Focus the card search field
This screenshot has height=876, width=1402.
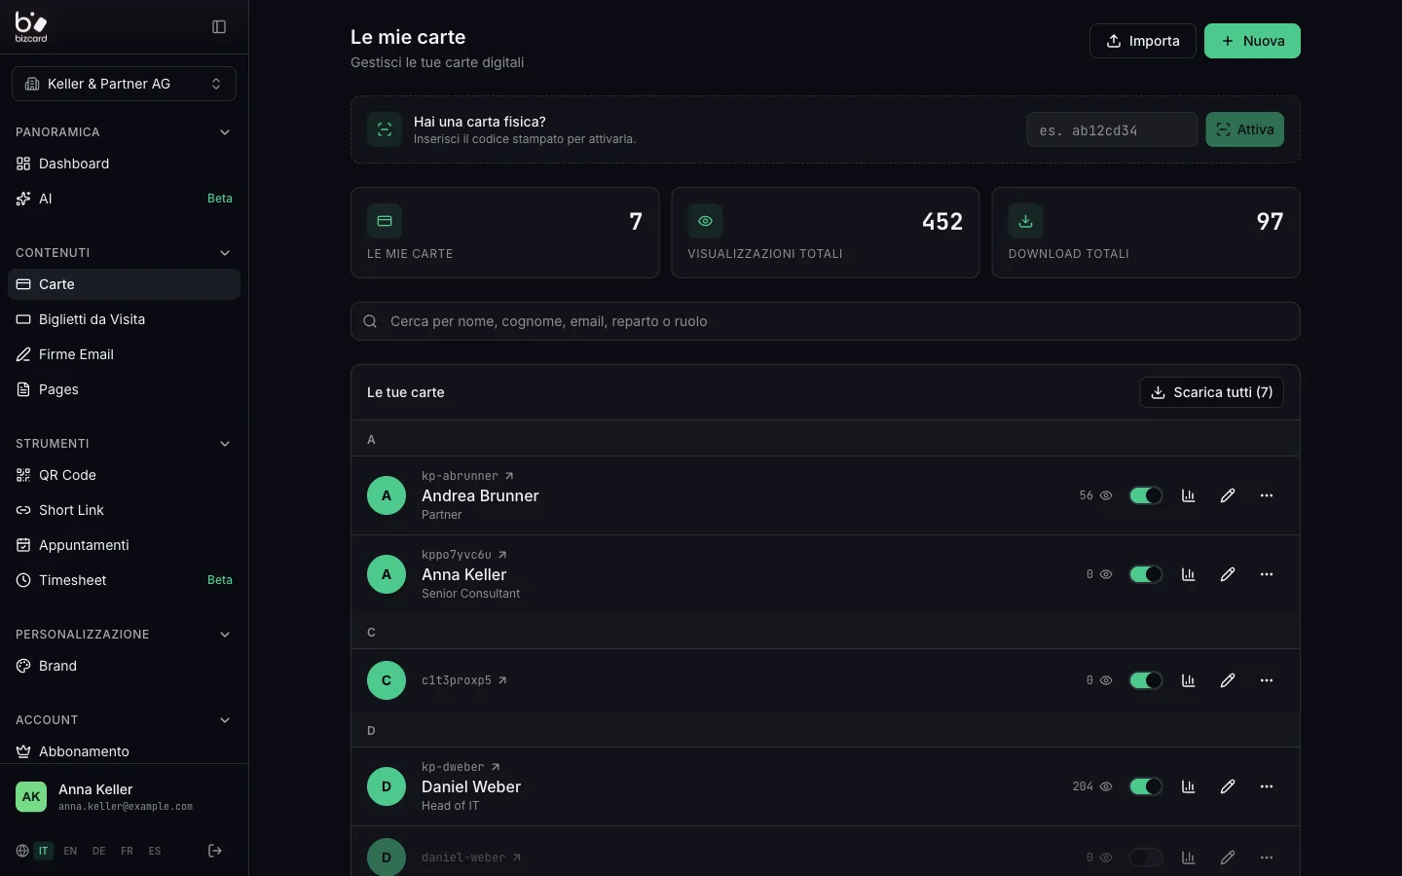pyautogui.click(x=825, y=321)
